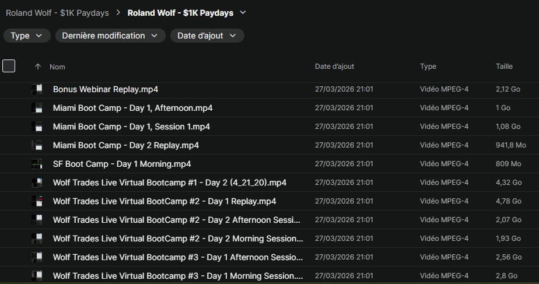
Task: Select Wolf Trades Bootcamp #3 - Day 1 Morning Session
Action: point(178,275)
